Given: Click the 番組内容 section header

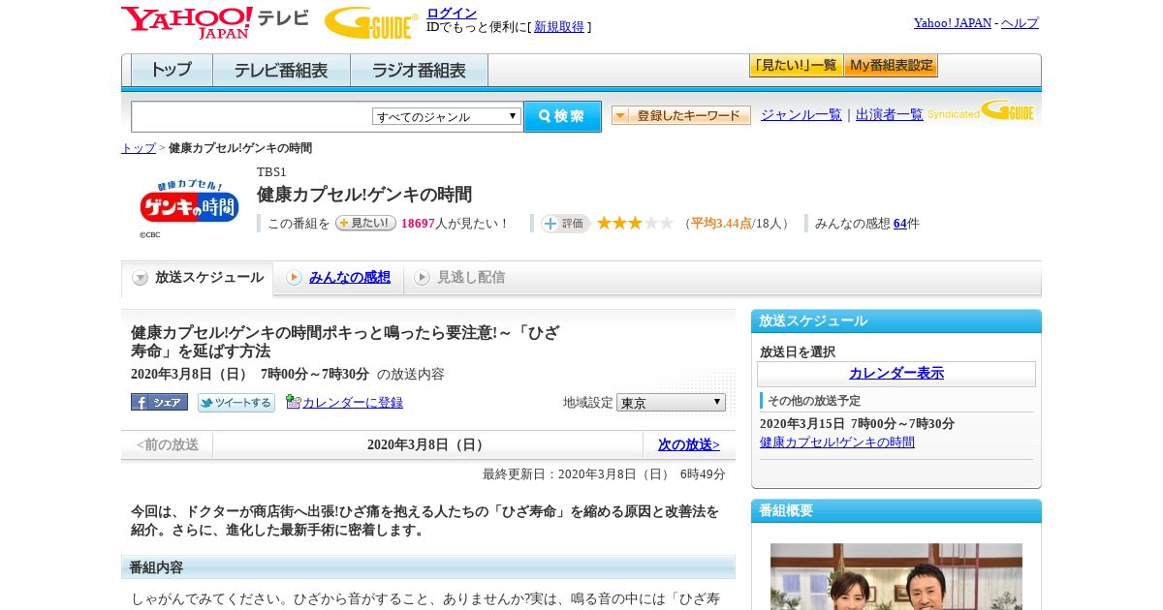Looking at the screenshot, I should 428,567.
